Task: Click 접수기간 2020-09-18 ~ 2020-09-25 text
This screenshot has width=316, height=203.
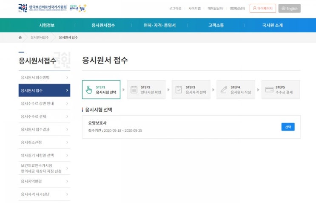Action: 115,130
